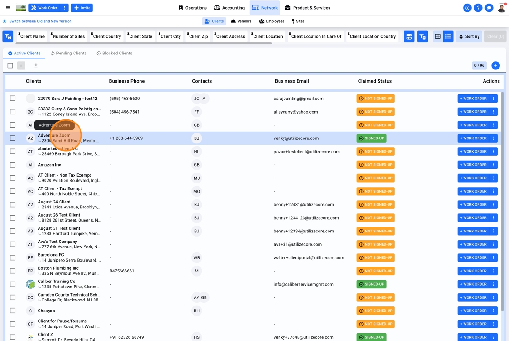
Task: Switch to grid view
Action: (x=438, y=36)
